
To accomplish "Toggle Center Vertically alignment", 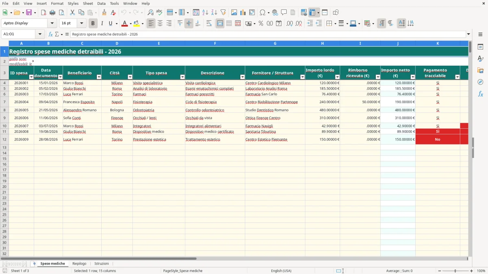I will point(189,24).
